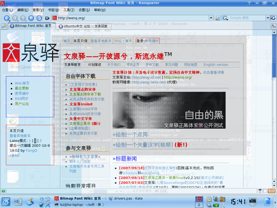The image size is (277, 208).
Task: Click the page's vertical scrollbar down arrow
Action: pos(274,186)
